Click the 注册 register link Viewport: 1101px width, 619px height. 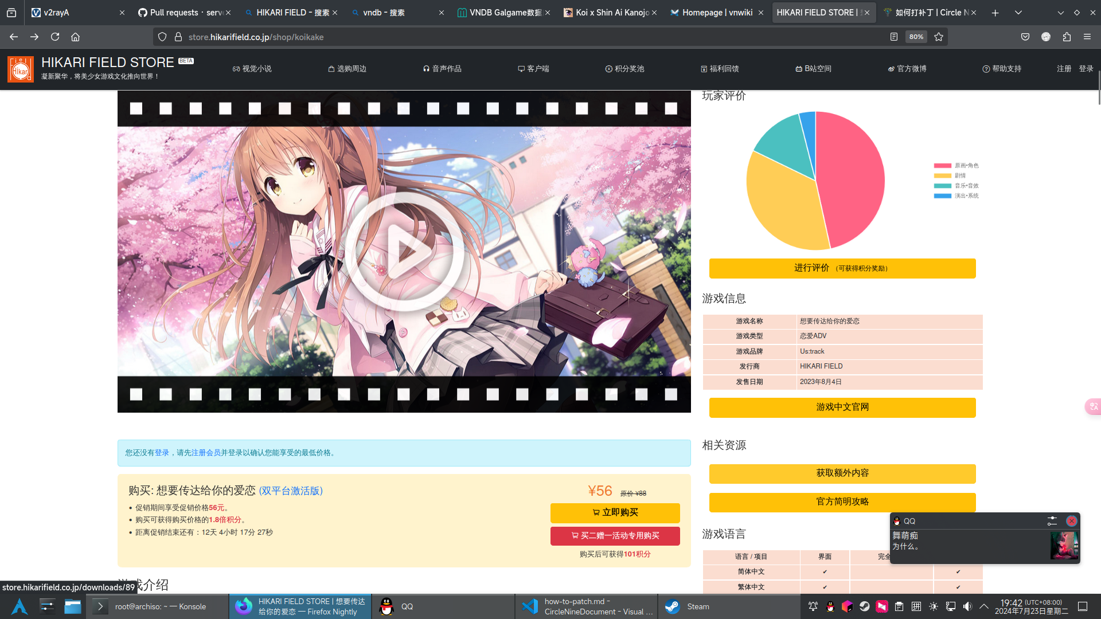1064,69
